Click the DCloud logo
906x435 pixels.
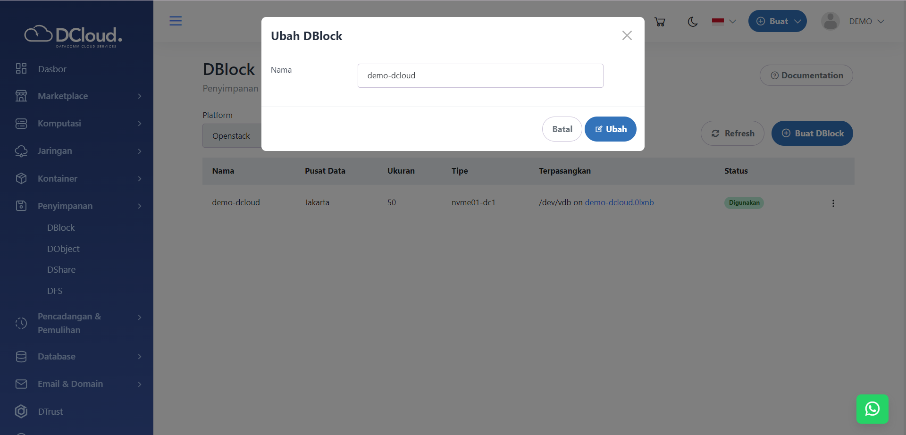point(74,35)
